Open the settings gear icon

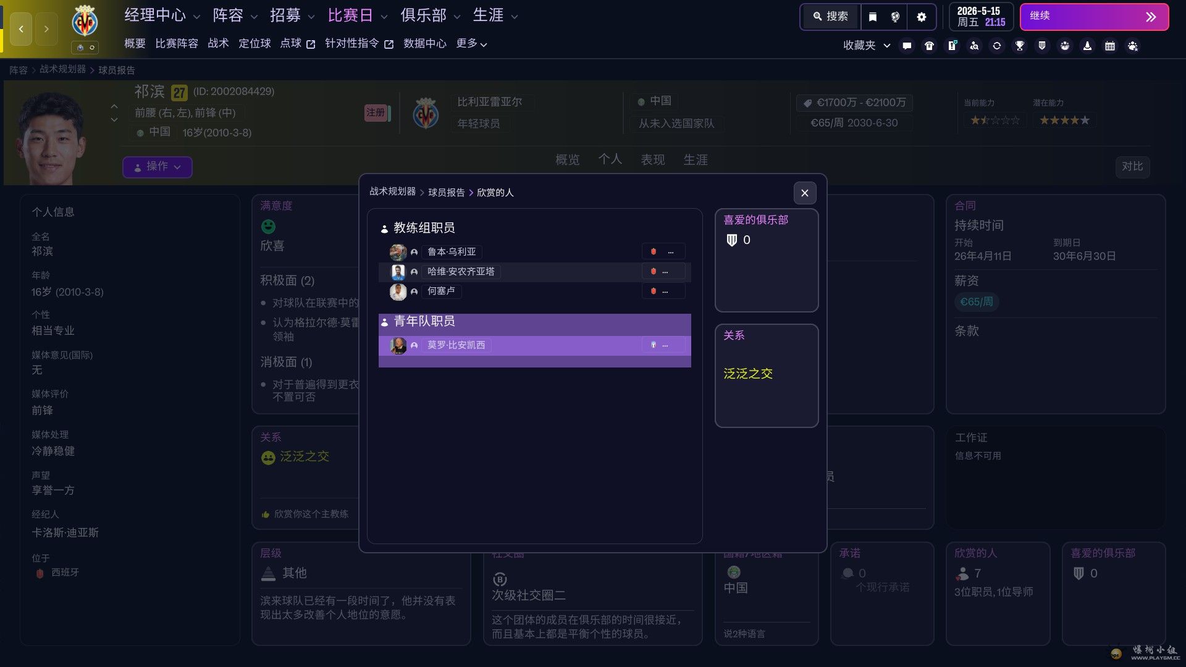pyautogui.click(x=921, y=17)
